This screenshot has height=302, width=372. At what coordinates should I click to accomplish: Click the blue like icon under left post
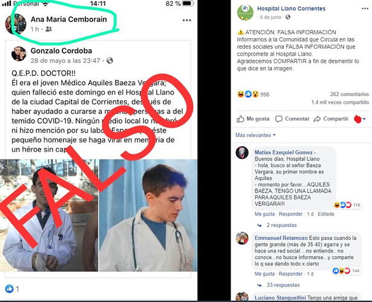(x=9, y=289)
